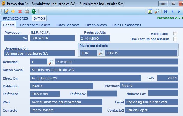Delete the supplier with red X icon
Viewport: 183px width, 116px height.
tap(20, 11)
